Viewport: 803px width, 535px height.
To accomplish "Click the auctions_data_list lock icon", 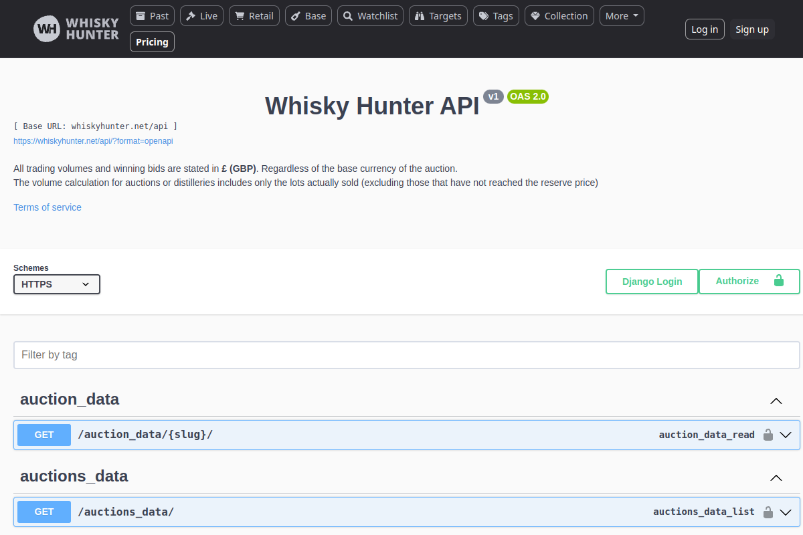I will pos(768,512).
